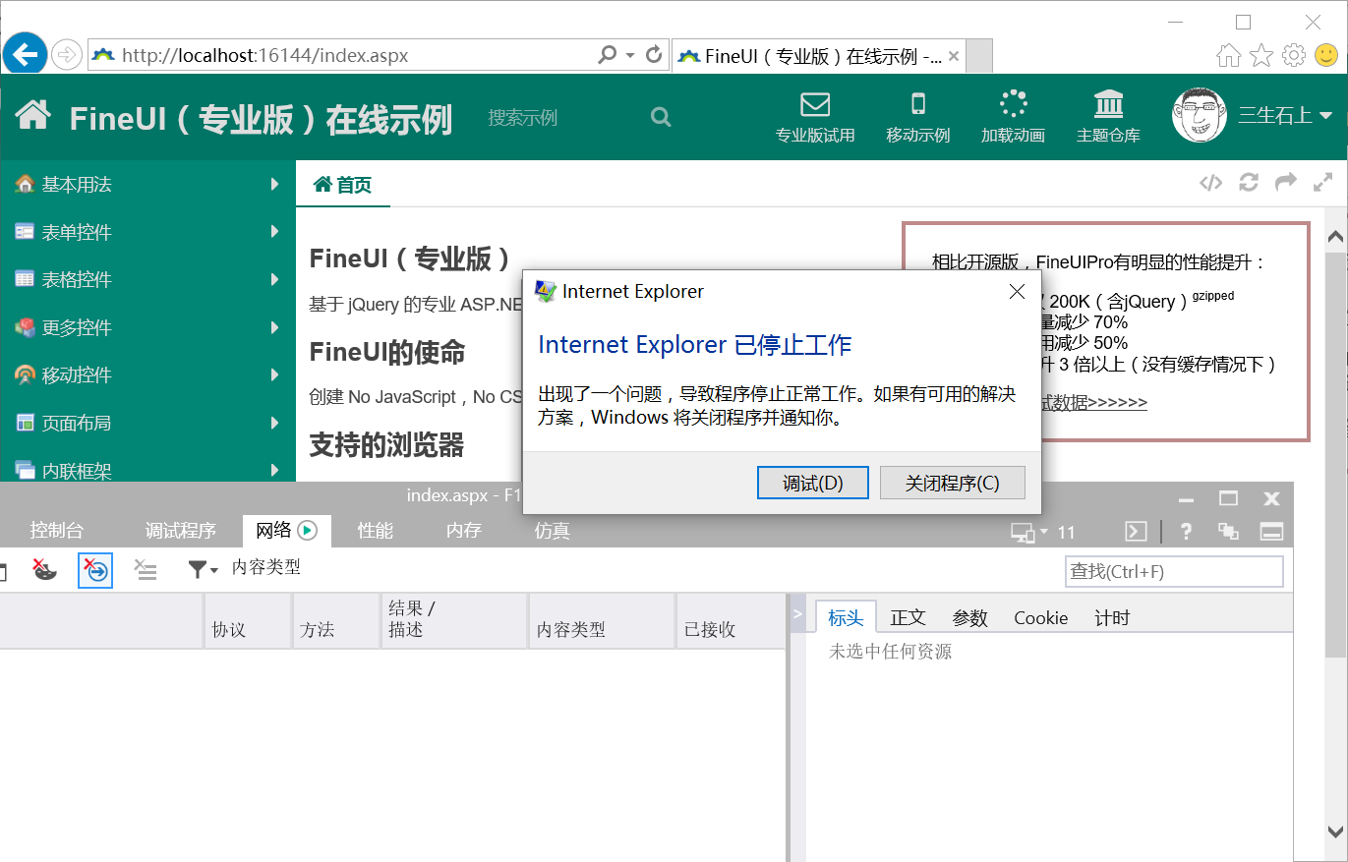
Task: Open IE tools gear menu
Action: point(1295,55)
